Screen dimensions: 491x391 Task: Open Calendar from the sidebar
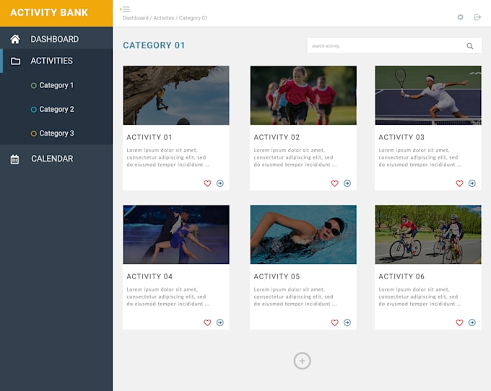56,159
